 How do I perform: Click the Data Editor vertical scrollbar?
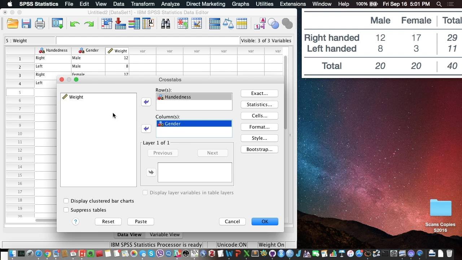(285, 92)
